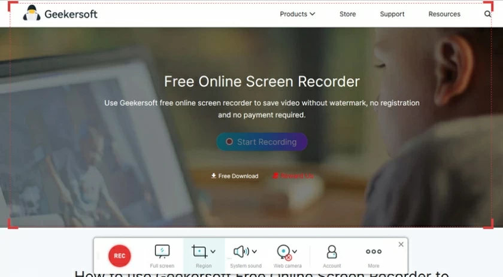Click the Free Download link
Image resolution: width=503 pixels, height=277 pixels.
235,176
